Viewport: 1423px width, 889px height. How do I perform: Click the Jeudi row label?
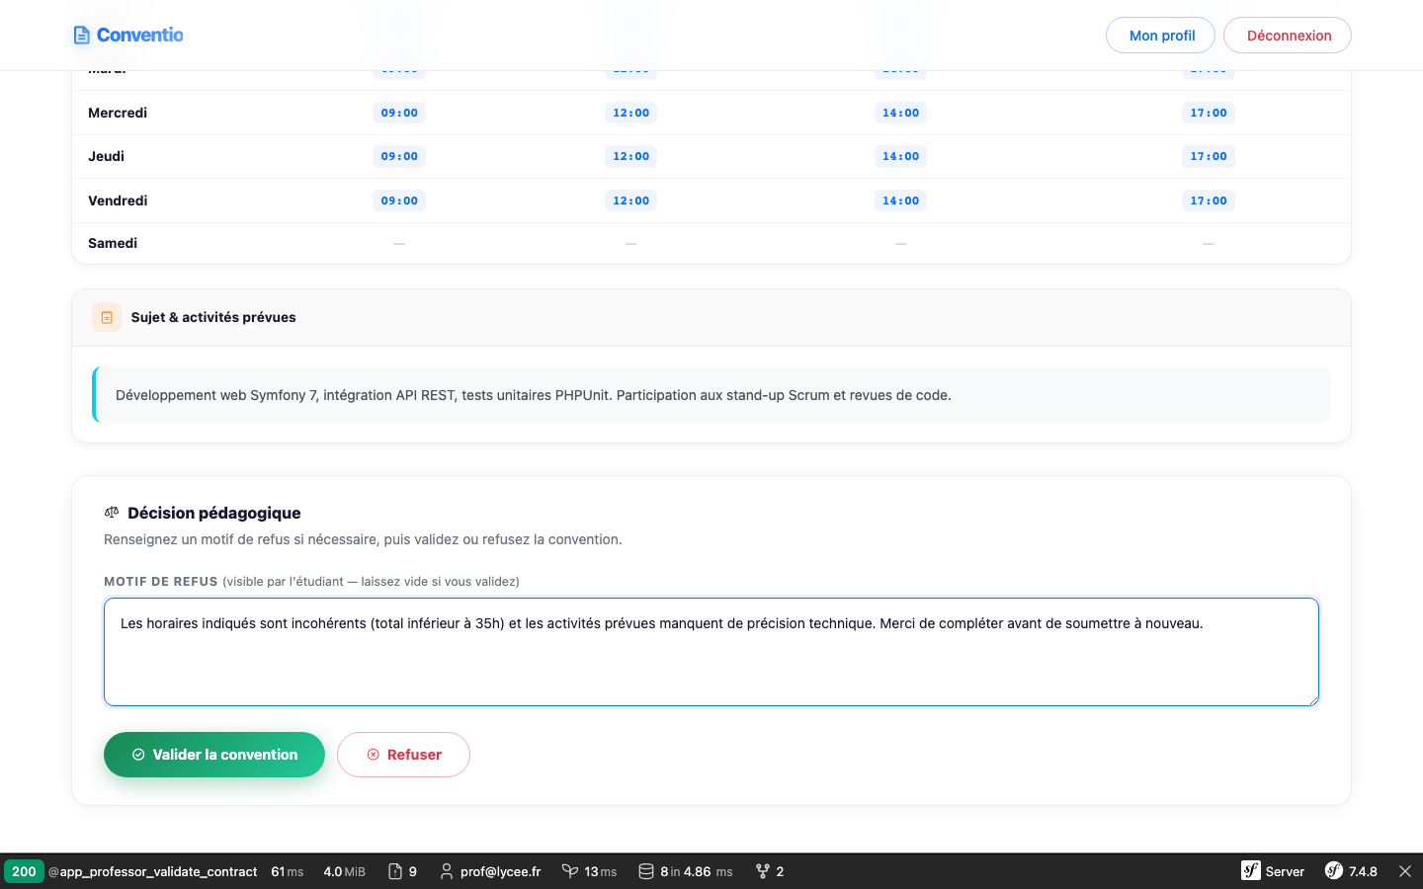click(x=106, y=156)
